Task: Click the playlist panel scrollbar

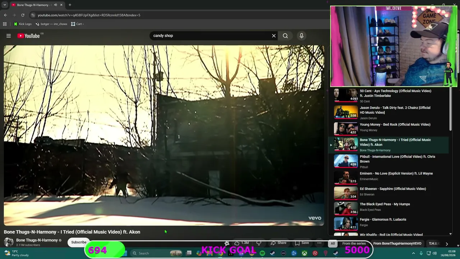Action: 450,110
